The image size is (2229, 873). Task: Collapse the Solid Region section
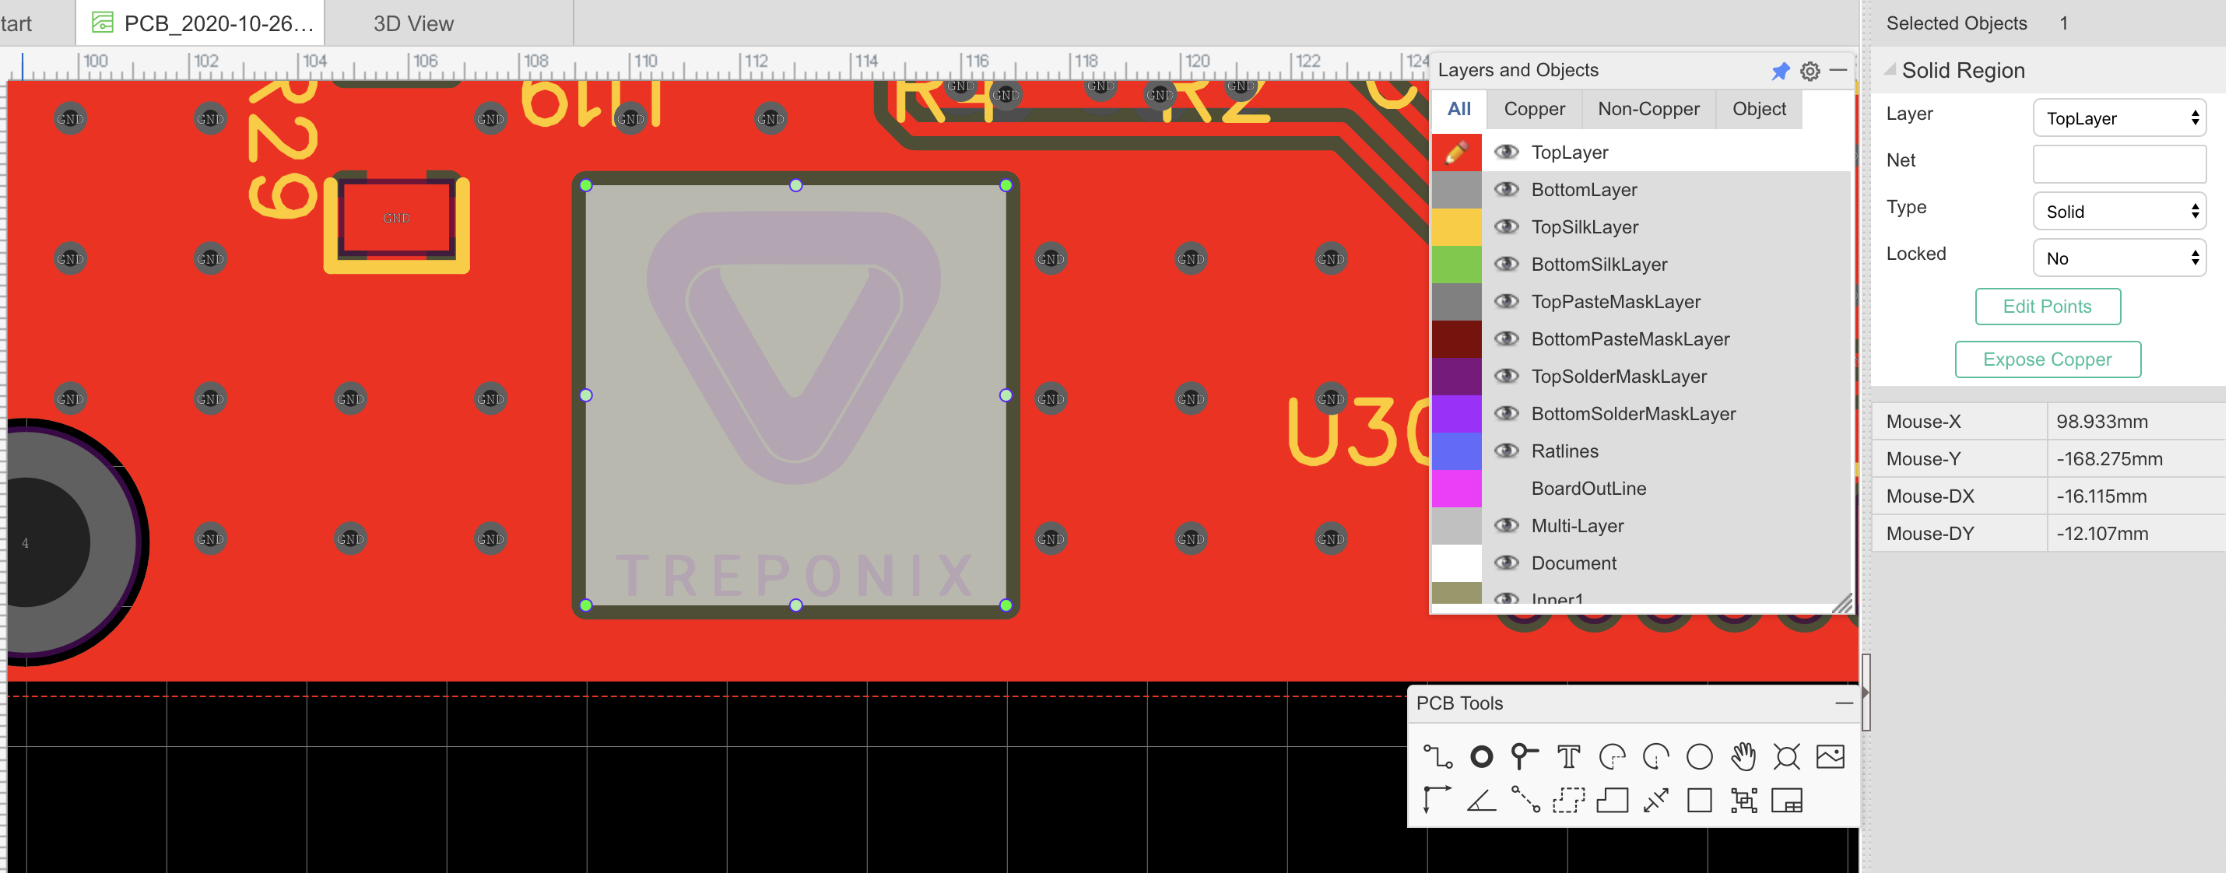(x=1890, y=70)
